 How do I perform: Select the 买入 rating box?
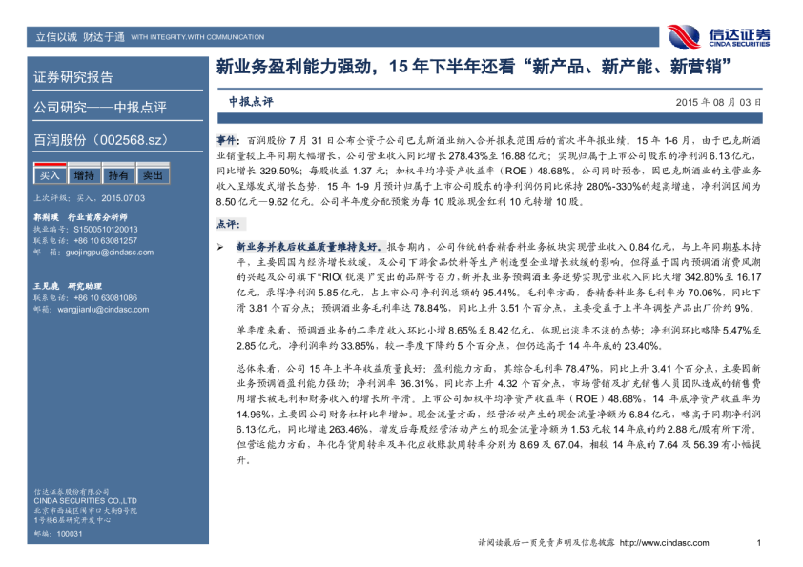49,176
